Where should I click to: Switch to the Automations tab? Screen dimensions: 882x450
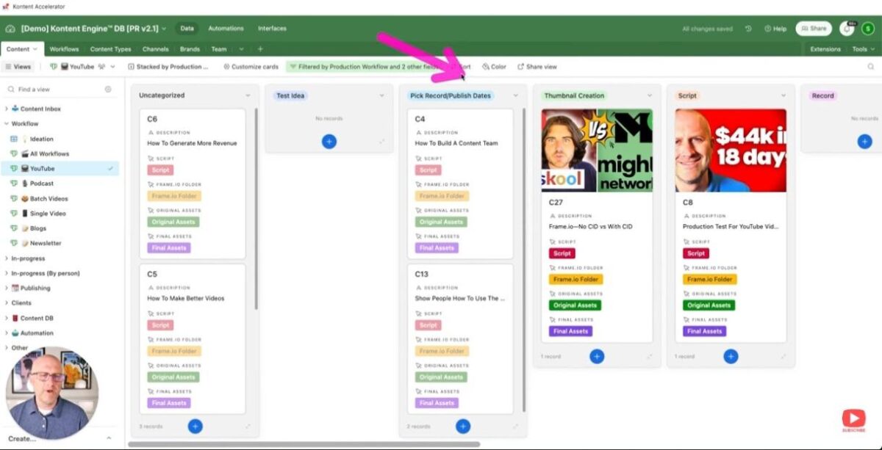tap(226, 28)
